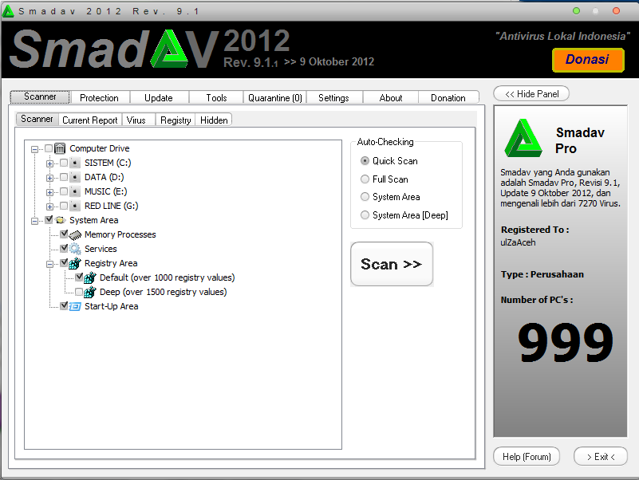Expand the SISTEM (C:) drive node
Screen dimensions: 639x480
[49, 163]
